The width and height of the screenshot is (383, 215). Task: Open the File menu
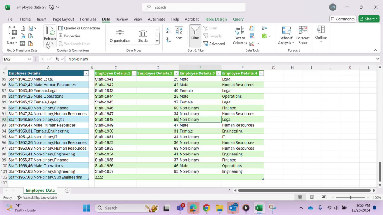click(9, 19)
